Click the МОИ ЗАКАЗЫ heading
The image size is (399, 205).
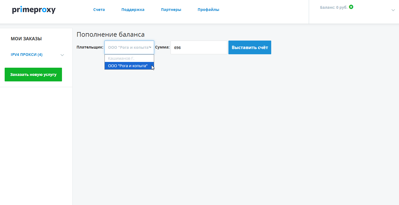tap(26, 39)
